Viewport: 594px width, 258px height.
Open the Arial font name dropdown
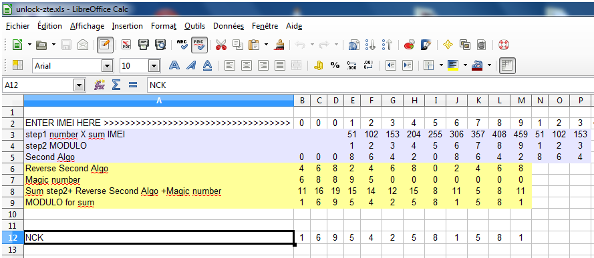[x=107, y=66]
